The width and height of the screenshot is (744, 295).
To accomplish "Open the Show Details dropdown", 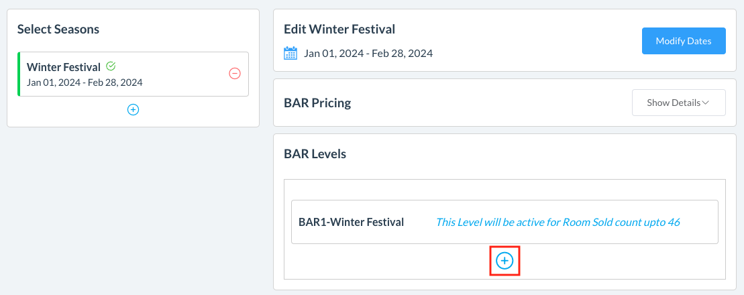I will click(x=678, y=103).
